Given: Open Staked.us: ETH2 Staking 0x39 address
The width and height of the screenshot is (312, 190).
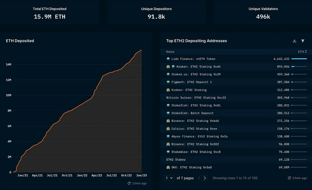Looking at the screenshot, I should coord(196,74).
